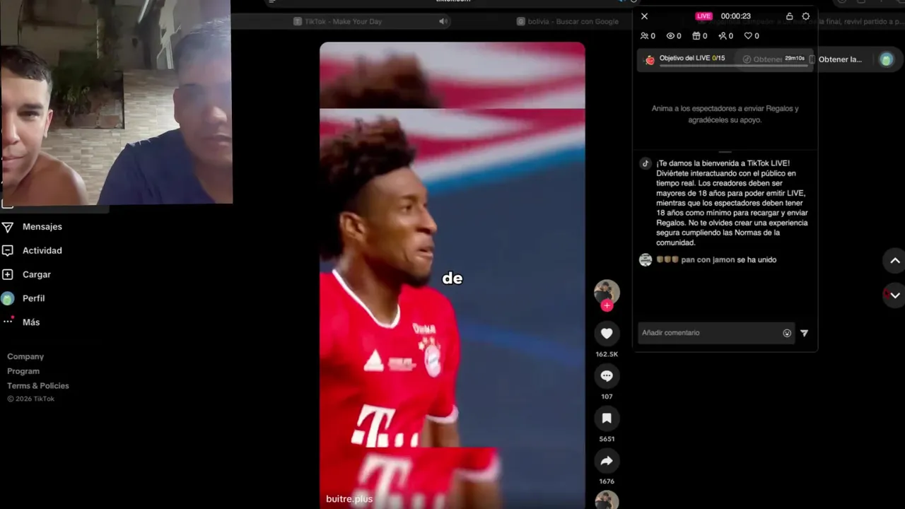Click the pink LIVE badge
The width and height of the screenshot is (905, 509).
703,16
